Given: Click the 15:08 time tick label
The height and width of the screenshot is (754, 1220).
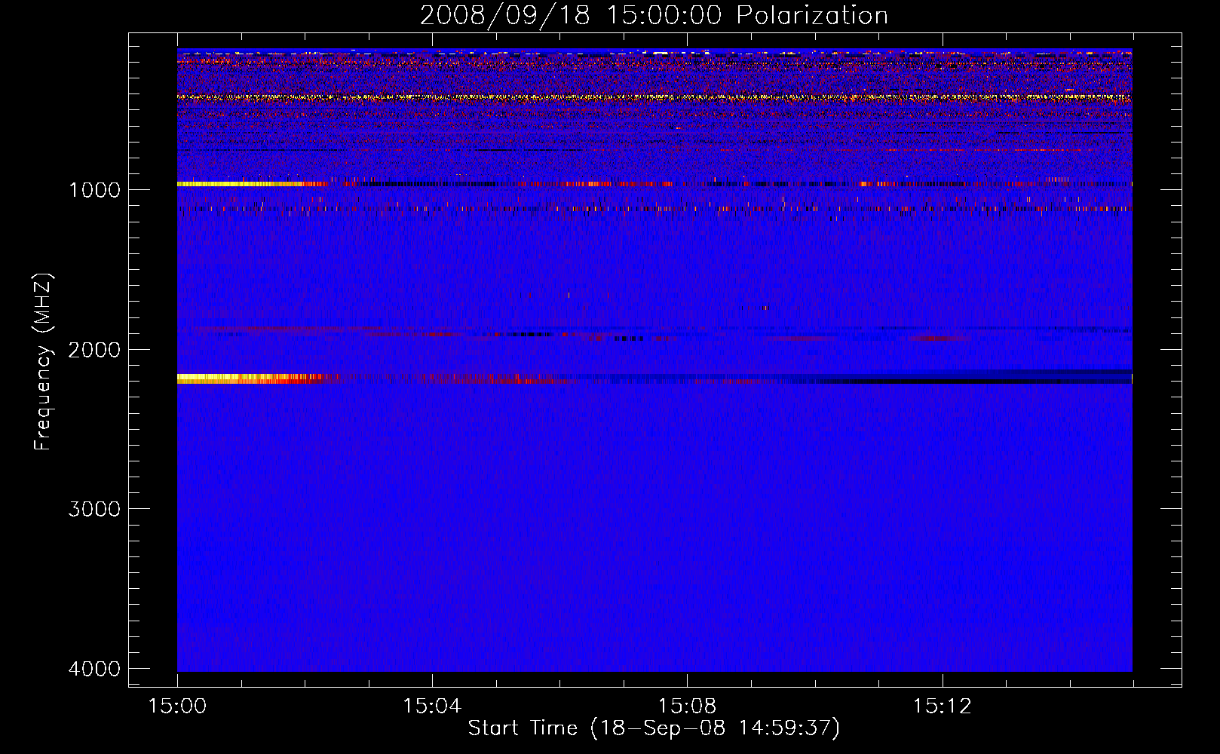Looking at the screenshot, I should (687, 706).
